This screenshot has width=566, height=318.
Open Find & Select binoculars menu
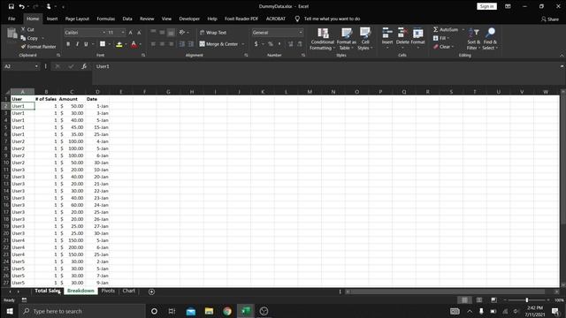tap(490, 39)
